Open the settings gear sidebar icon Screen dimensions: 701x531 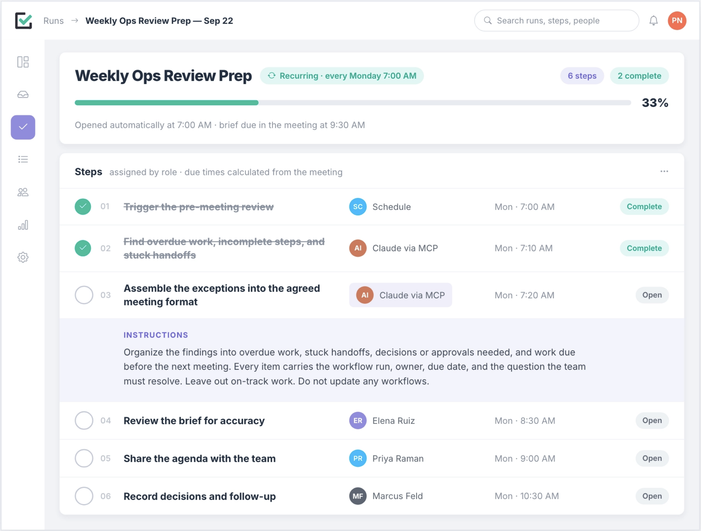(x=23, y=257)
